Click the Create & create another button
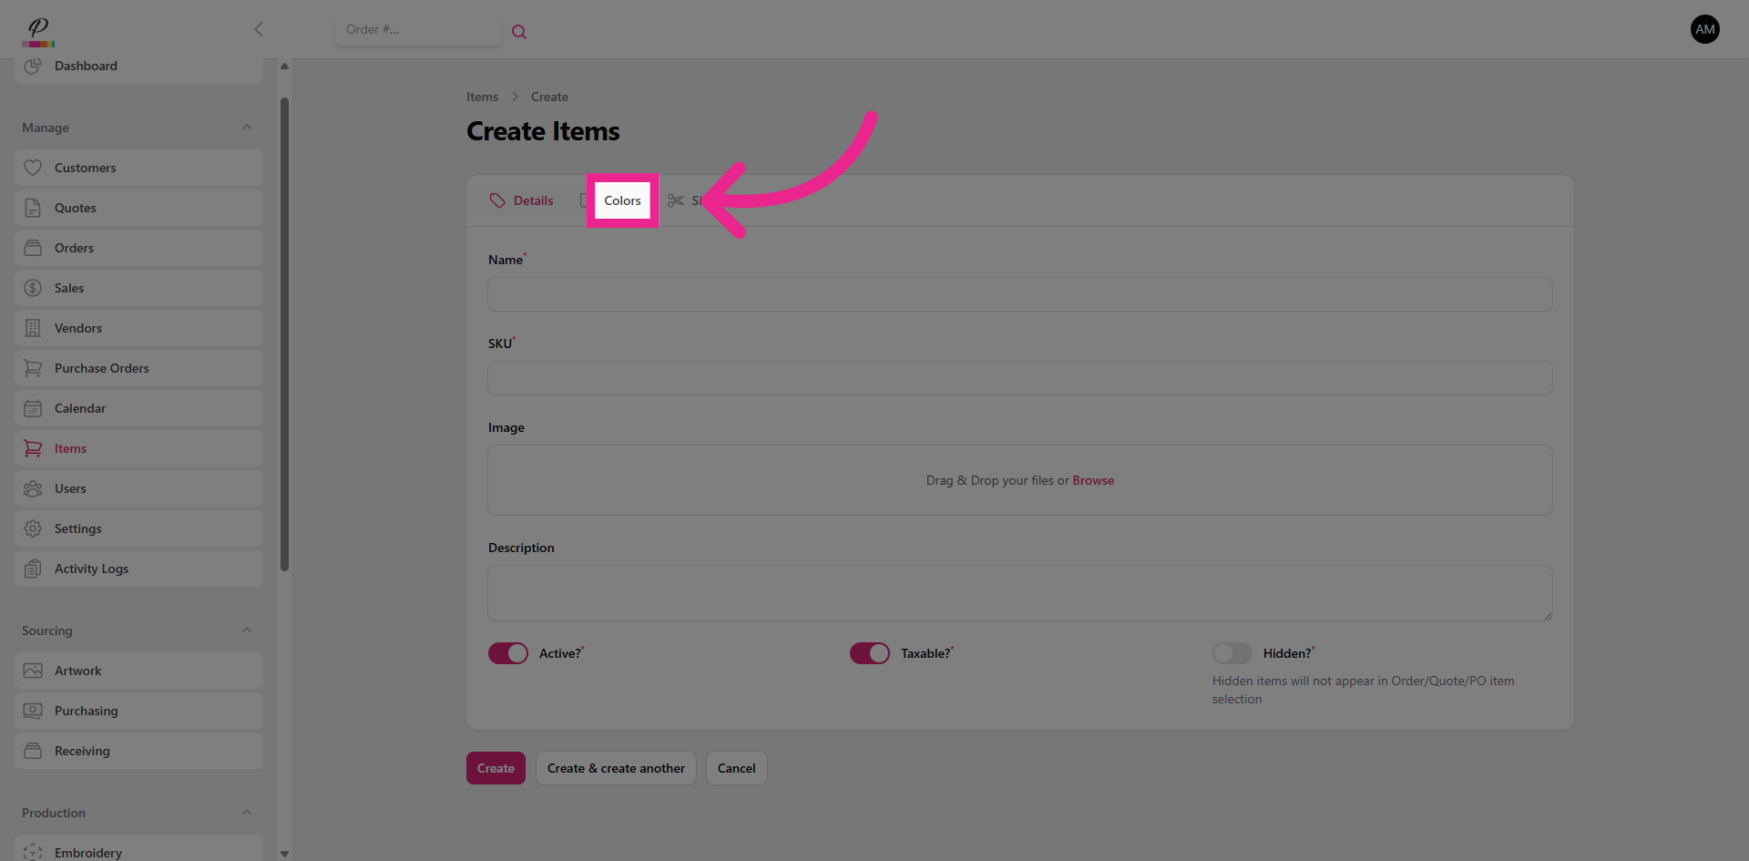The width and height of the screenshot is (1749, 861). [616, 768]
